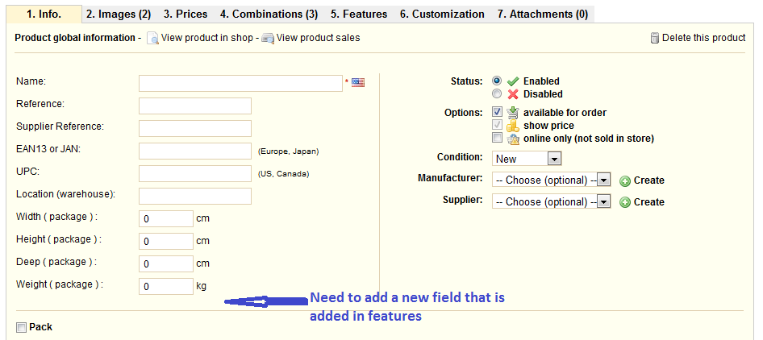Viewport: 763px width, 340px height.
Task: Click the green plus icon next to Supplier
Action: 624,202
